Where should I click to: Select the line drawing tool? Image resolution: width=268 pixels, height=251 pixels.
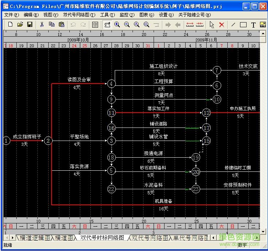tap(233, 25)
